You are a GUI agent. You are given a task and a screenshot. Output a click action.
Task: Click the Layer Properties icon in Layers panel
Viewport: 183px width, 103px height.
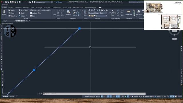click(x=89, y=10)
